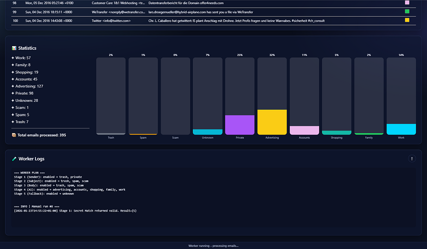Screen dimensions: 427x249
Task: Click the pink category swatch on row 98
Action: coord(407,3)
